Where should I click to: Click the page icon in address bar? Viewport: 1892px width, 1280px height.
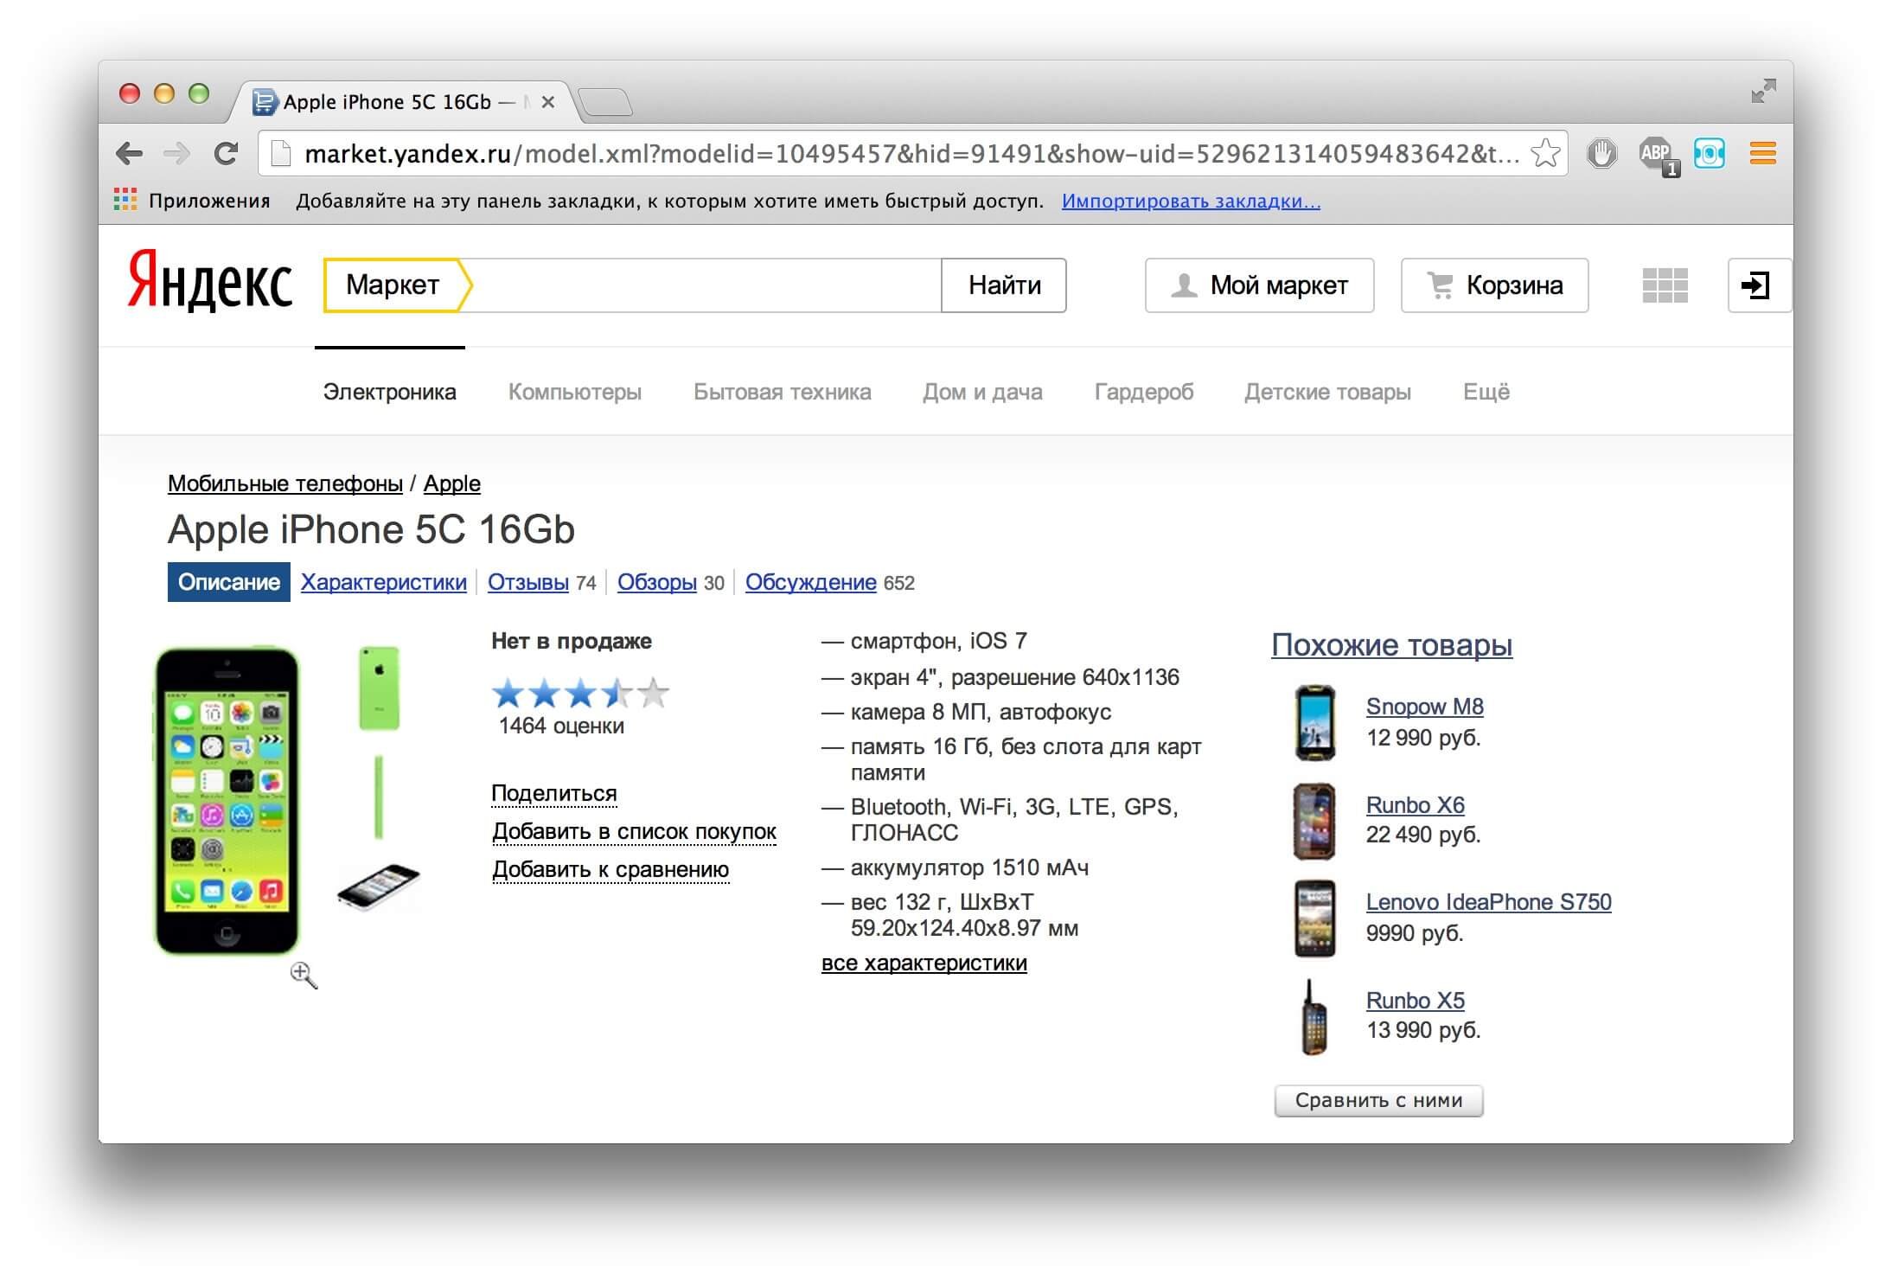pyautogui.click(x=281, y=154)
